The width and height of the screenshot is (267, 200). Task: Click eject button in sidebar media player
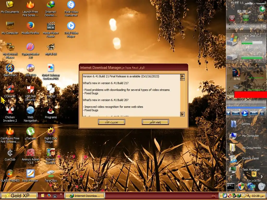point(262,113)
